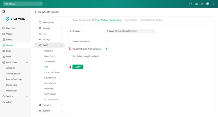Select Object Attribute Analysis (Beta) radio button
Image resolution: width=218 pixels, height=117 pixels.
(x=106, y=49)
